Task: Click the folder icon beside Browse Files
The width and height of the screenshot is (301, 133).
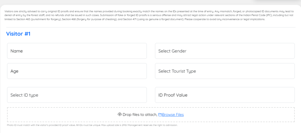Action: click(x=160, y=115)
